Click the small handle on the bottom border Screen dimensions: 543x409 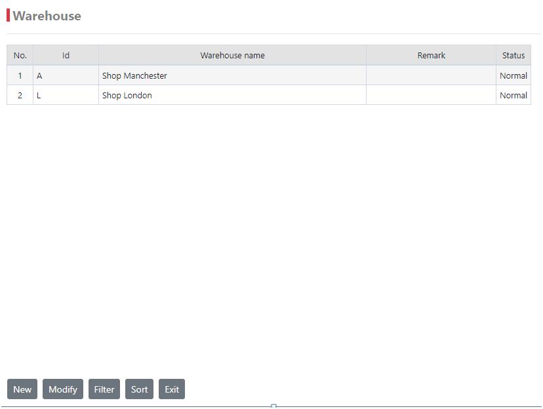pyautogui.click(x=273, y=406)
